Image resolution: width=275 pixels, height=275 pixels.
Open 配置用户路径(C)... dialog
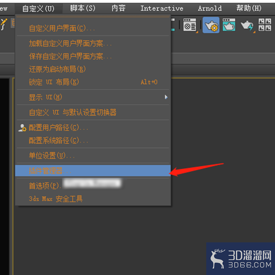pyautogui.click(x=93, y=128)
